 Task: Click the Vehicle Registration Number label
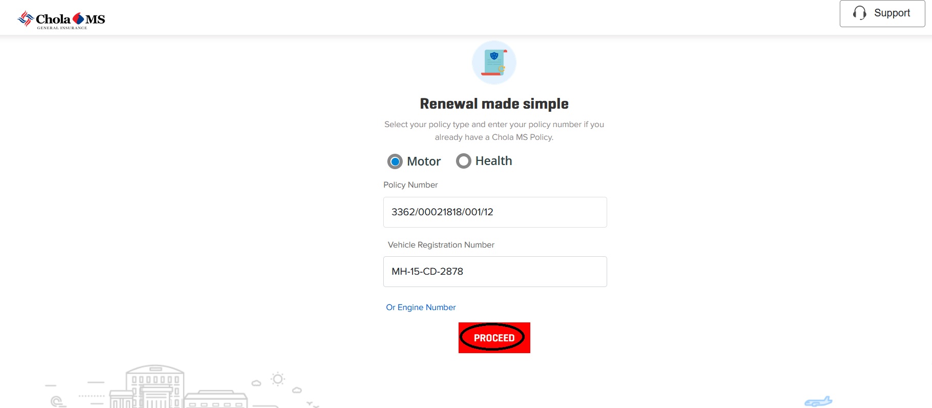(441, 244)
